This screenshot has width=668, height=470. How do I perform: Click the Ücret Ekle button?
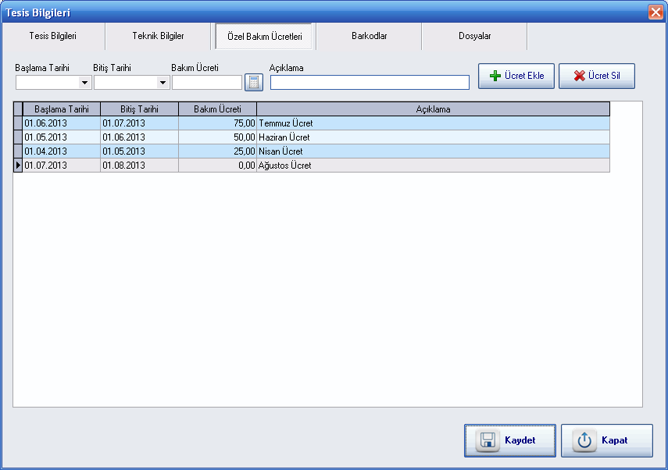click(516, 76)
